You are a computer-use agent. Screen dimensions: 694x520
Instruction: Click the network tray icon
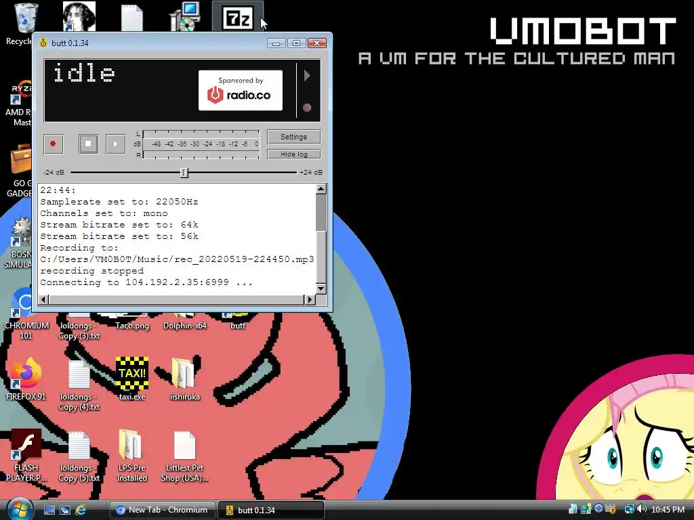point(629,509)
